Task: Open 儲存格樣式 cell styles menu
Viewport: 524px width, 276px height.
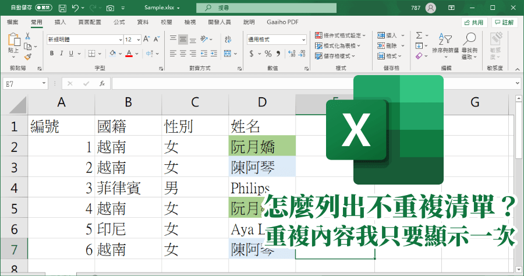Action: 335,56
